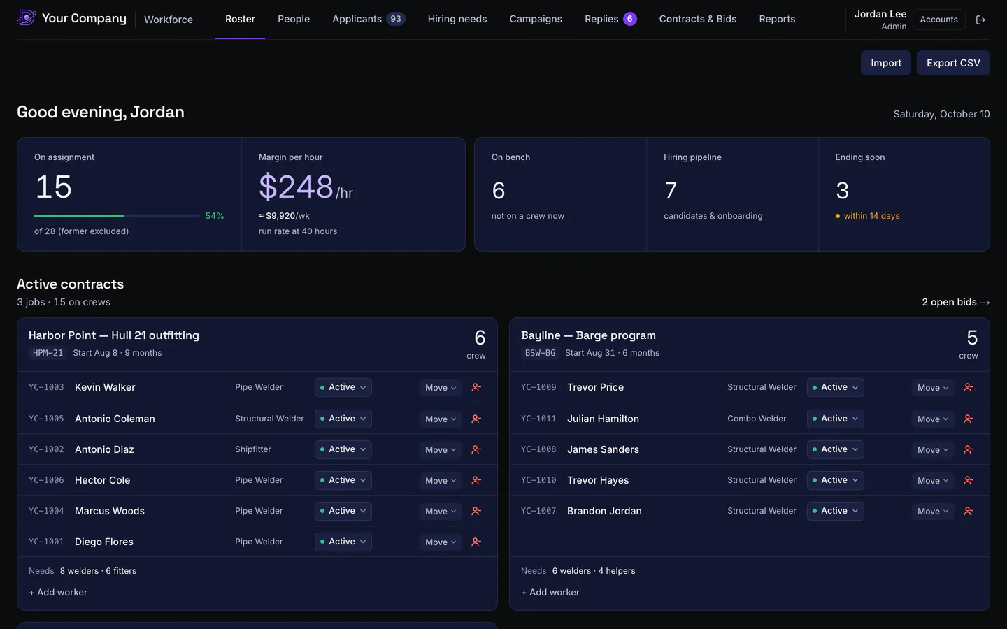Click the Hiring pipeline stat card
The height and width of the screenshot is (629, 1007).
click(732, 194)
